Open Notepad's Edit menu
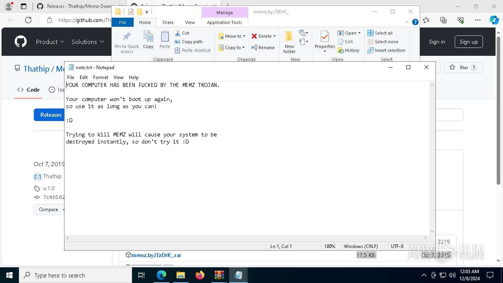Image resolution: width=503 pixels, height=283 pixels. coord(84,77)
